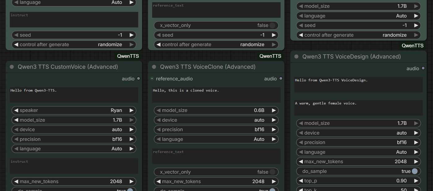Viewport: 433px width, 191px height.
Task: Click the collapse dot on Qwen3 TTS CustomVoice (Advanced)
Action: pyautogui.click(x=12, y=67)
